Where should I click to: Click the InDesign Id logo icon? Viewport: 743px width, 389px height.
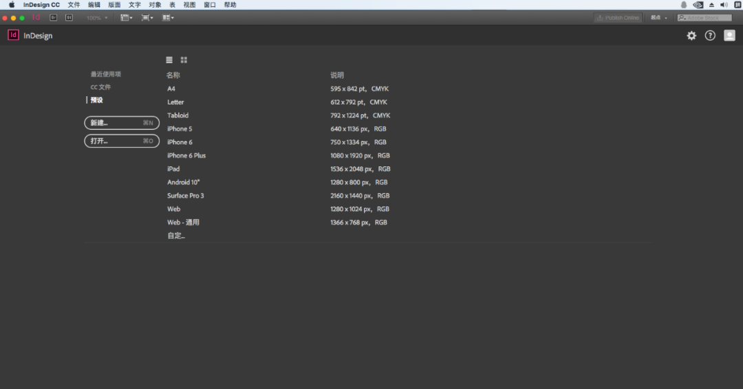click(x=13, y=35)
